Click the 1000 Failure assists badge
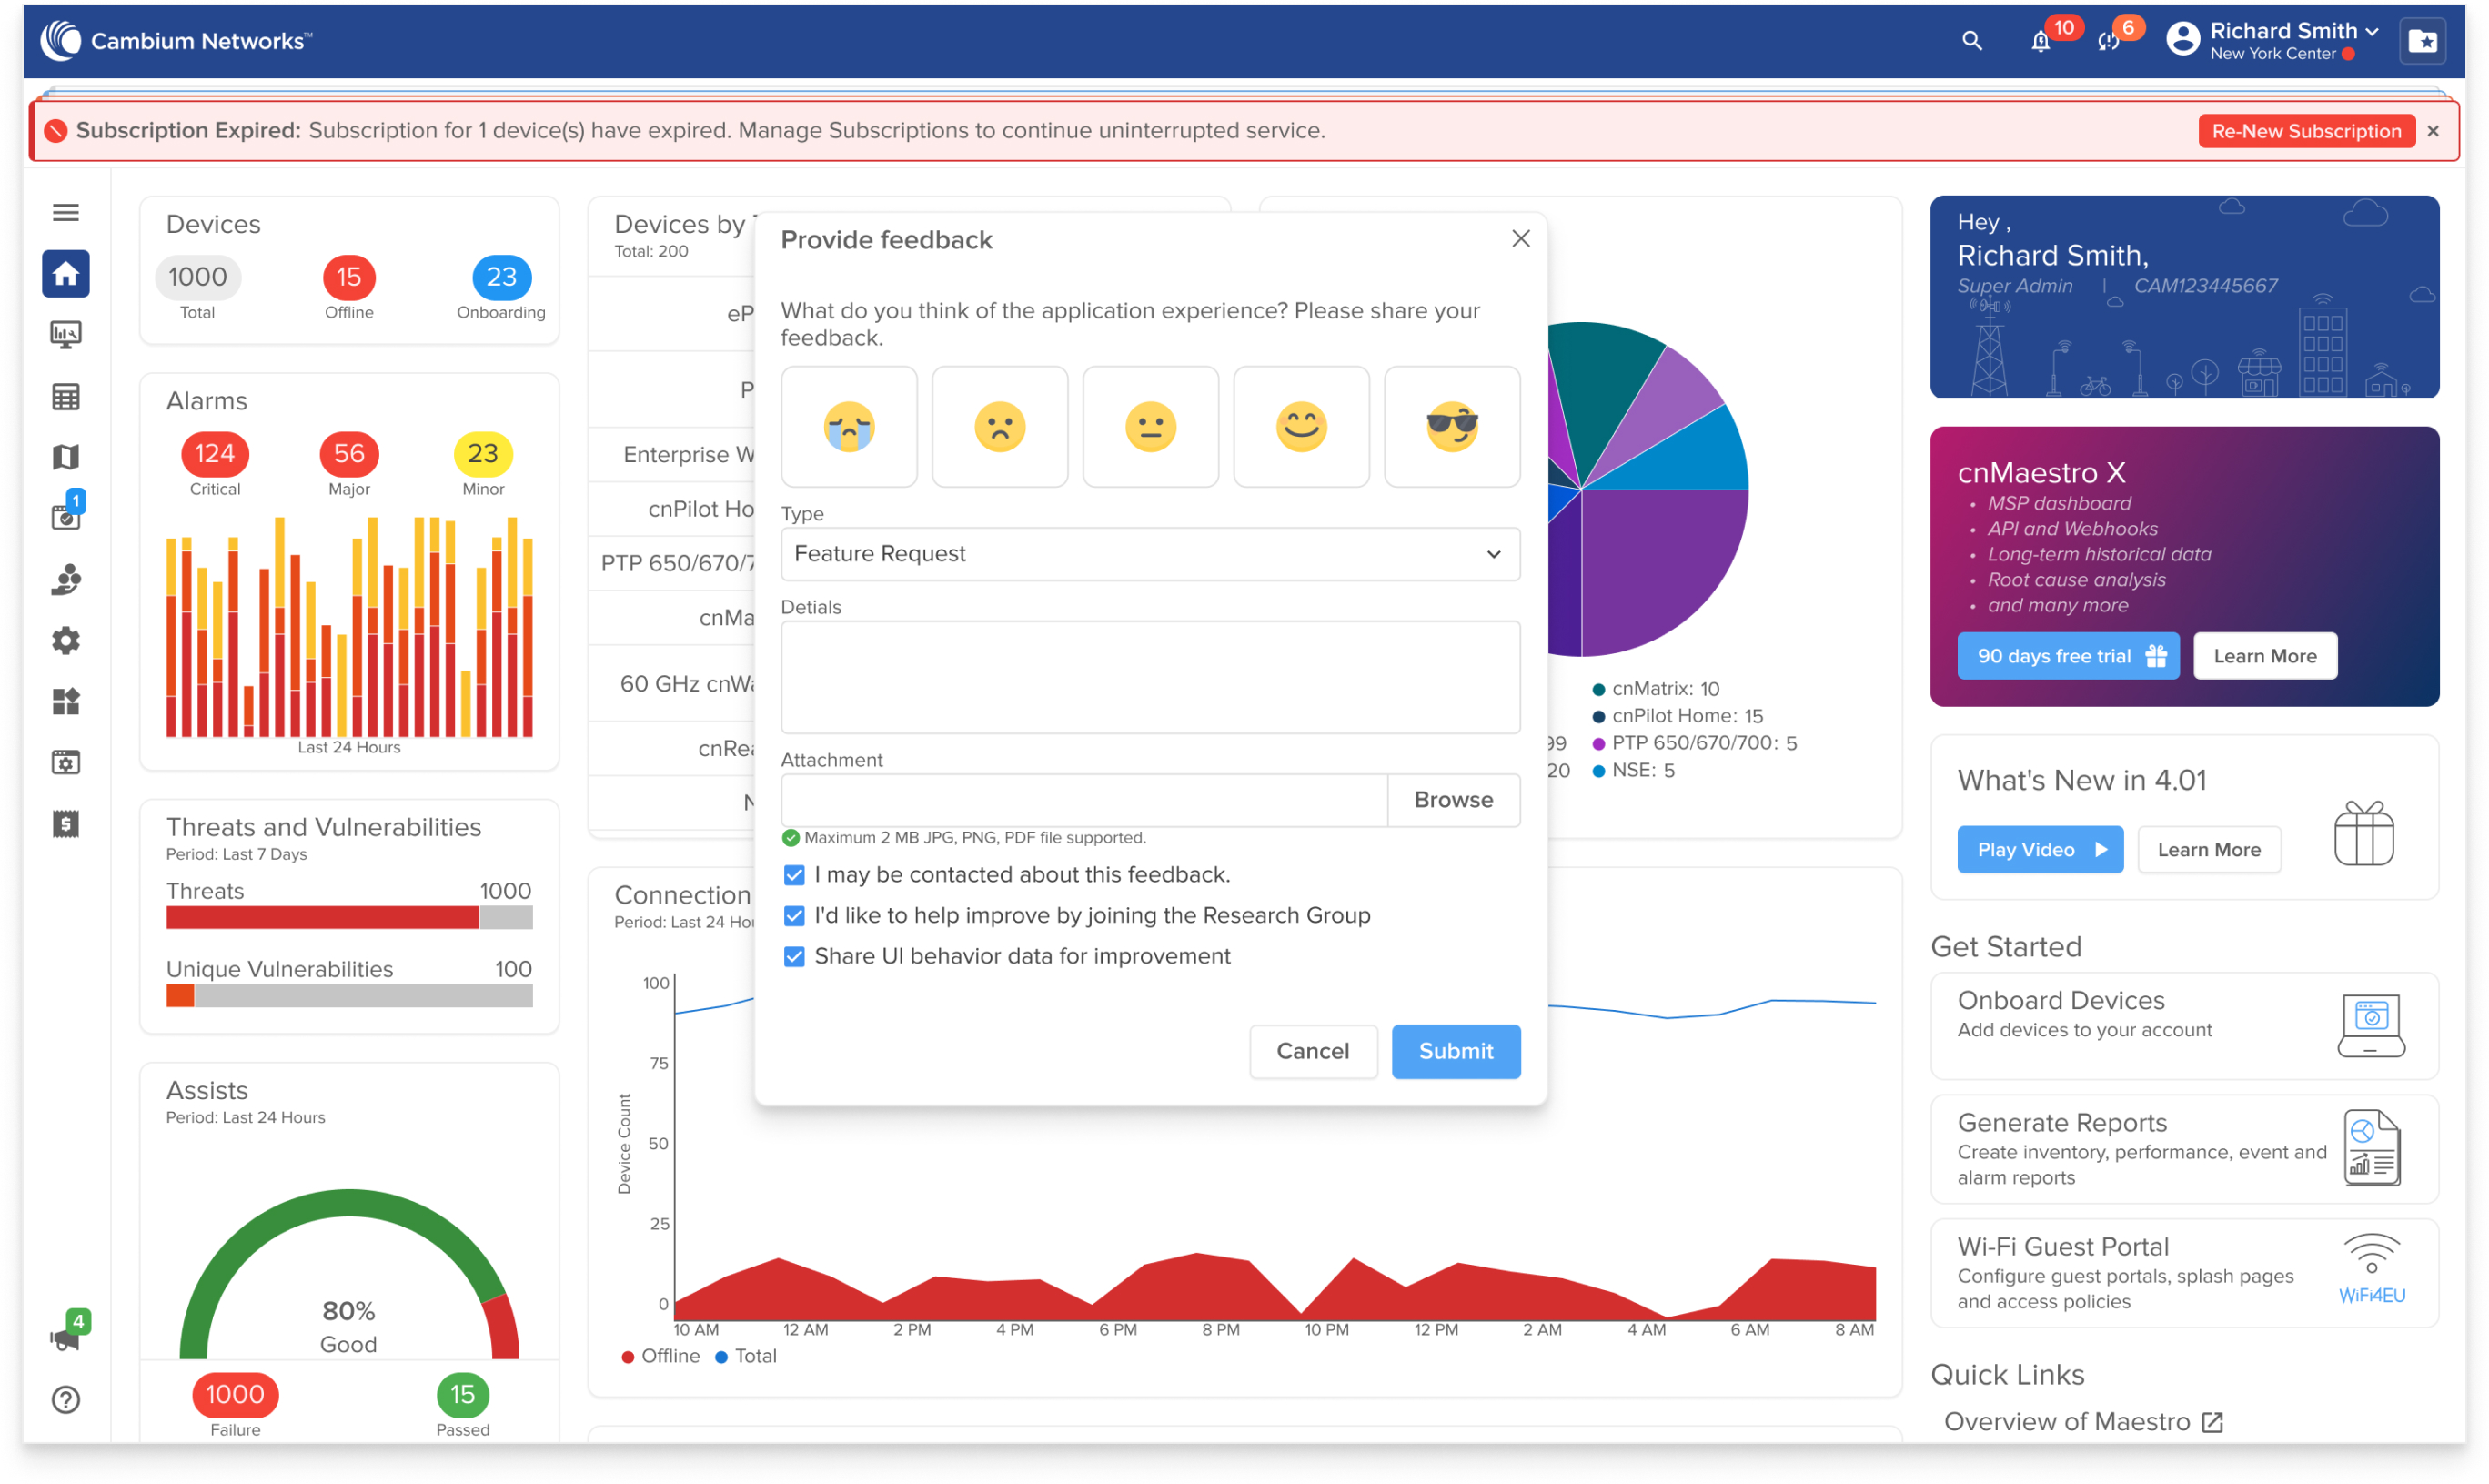This screenshot has width=2489, height=1484. pyautogui.click(x=235, y=1395)
